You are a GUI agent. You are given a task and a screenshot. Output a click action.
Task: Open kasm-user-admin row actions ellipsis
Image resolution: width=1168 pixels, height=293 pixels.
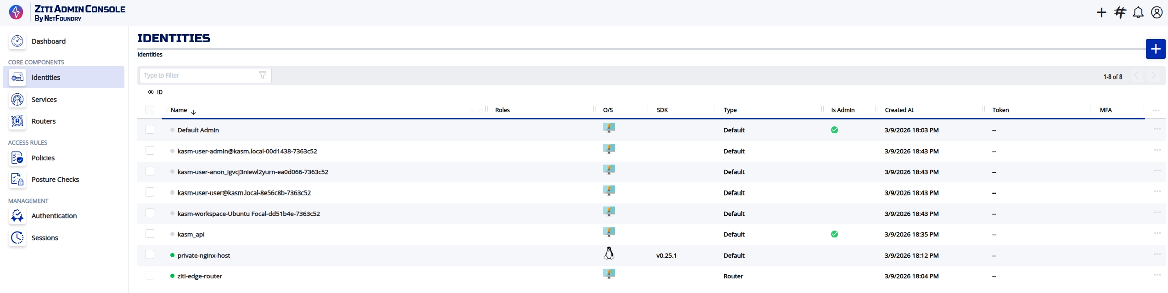coord(1157,150)
